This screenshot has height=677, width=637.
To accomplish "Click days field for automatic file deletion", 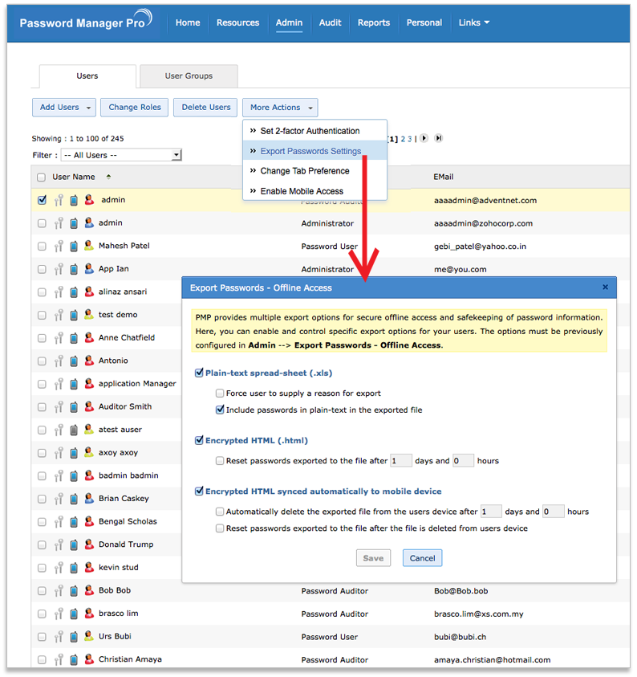I will [x=491, y=512].
